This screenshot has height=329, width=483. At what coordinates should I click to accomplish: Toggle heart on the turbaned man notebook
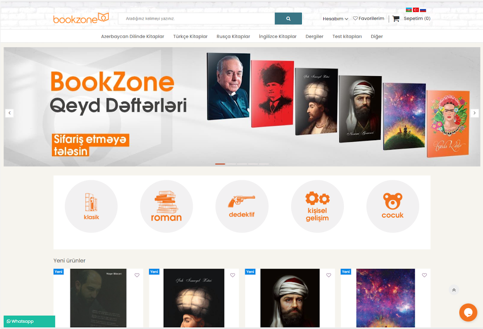click(329, 275)
